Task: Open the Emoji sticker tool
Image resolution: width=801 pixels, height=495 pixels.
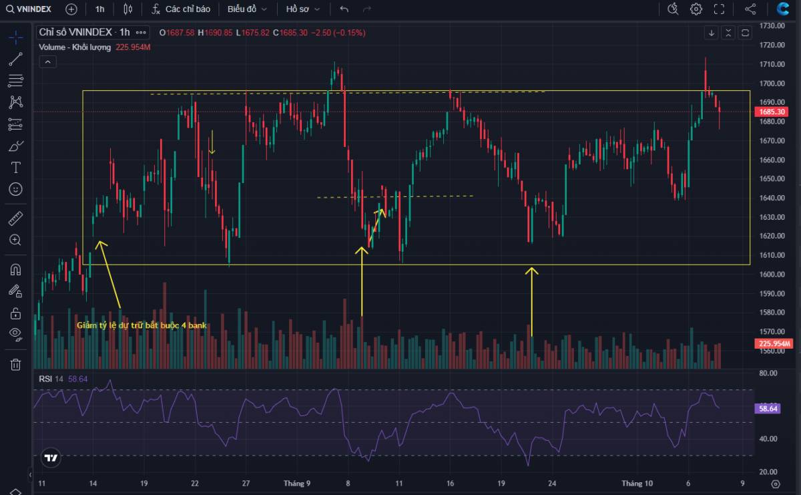Action: pyautogui.click(x=15, y=189)
